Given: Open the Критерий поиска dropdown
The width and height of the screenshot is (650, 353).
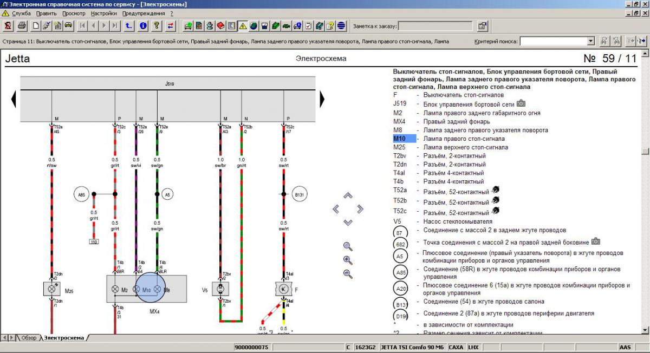Looking at the screenshot, I should tap(590, 41).
